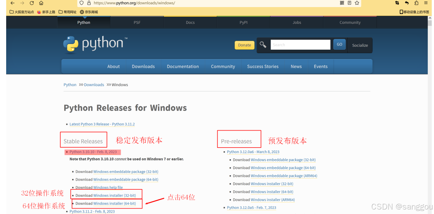Navigate back with the browser back arrow
The image size is (434, 214).
pos(12,3)
